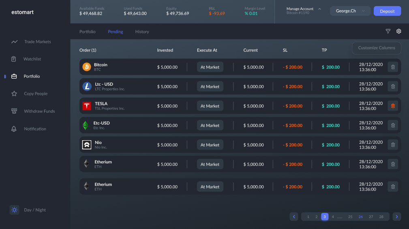This screenshot has width=409, height=229.
Task: Open the Watchlist sidebar item
Action: pos(32,59)
